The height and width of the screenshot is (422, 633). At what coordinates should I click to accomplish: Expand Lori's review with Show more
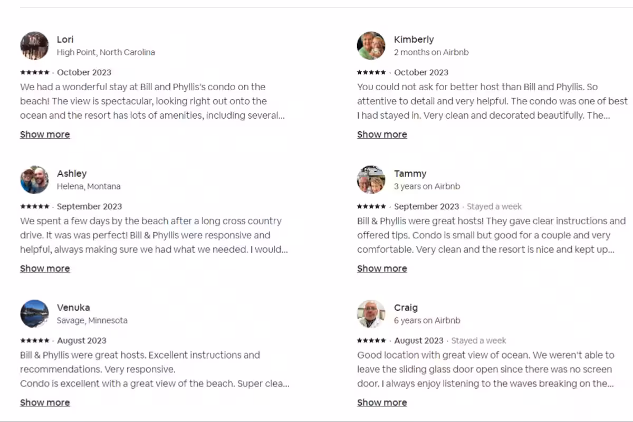click(45, 135)
